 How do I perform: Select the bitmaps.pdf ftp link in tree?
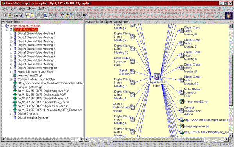pos(43,99)
